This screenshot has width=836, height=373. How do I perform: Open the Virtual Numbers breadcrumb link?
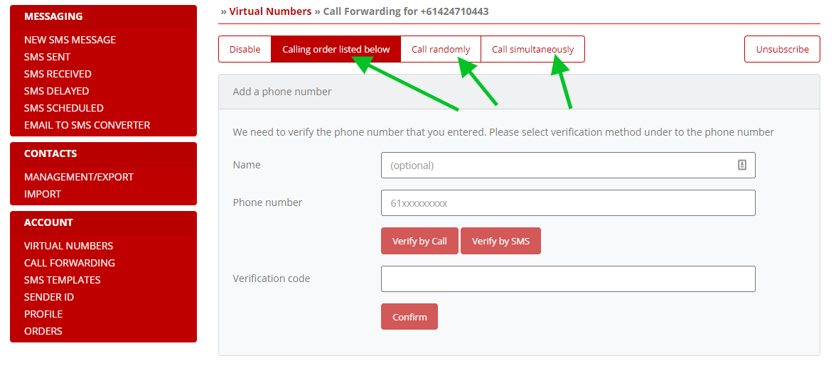click(270, 11)
